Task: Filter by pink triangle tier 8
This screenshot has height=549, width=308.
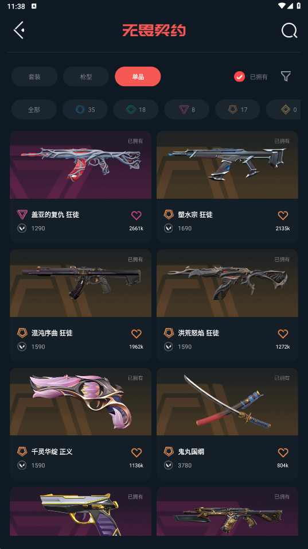Action: pos(186,110)
